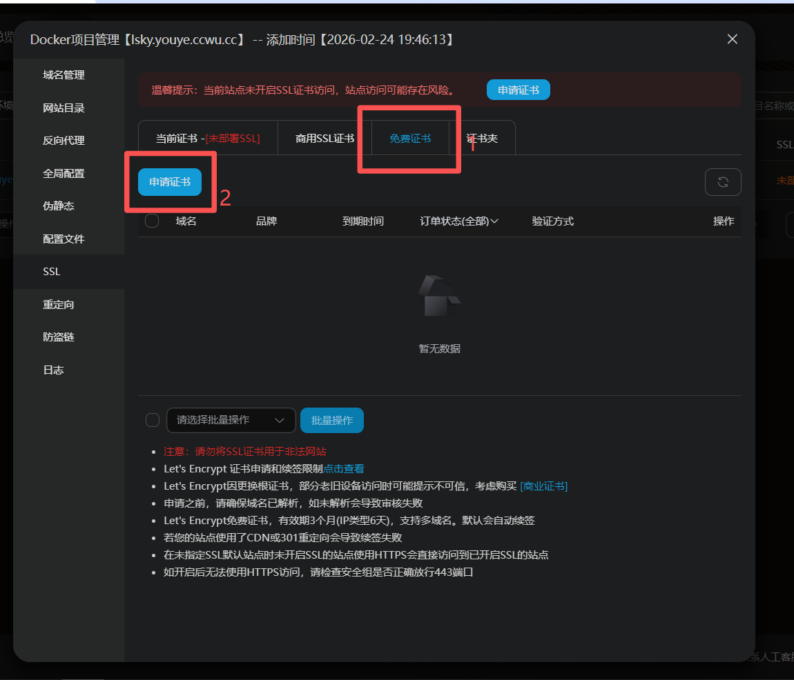View 日志 from the sidebar
This screenshot has height=680, width=794.
(53, 370)
